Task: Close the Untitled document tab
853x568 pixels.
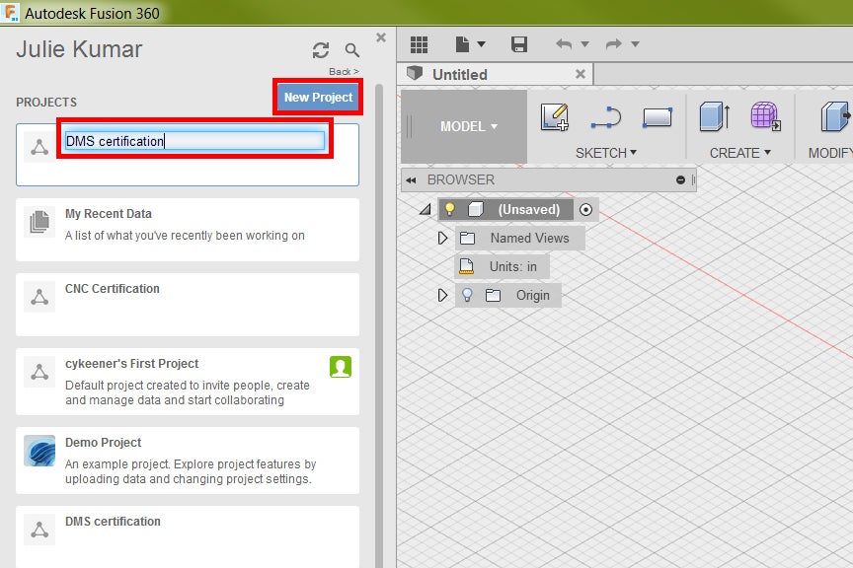Action: (581, 74)
